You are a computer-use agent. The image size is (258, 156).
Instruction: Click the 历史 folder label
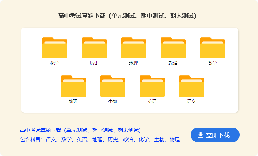(94, 63)
